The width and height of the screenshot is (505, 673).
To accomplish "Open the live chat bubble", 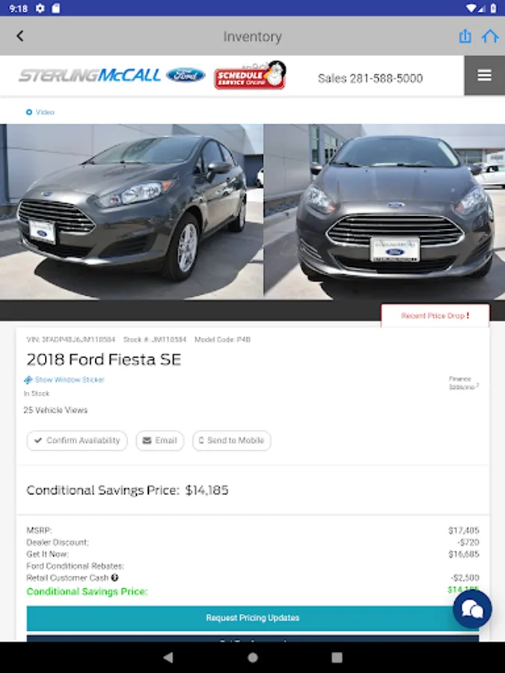I will pyautogui.click(x=472, y=609).
